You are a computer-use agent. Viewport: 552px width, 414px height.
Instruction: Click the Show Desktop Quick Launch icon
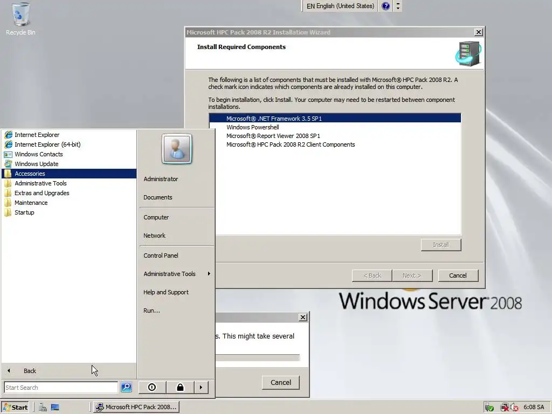pos(55,408)
